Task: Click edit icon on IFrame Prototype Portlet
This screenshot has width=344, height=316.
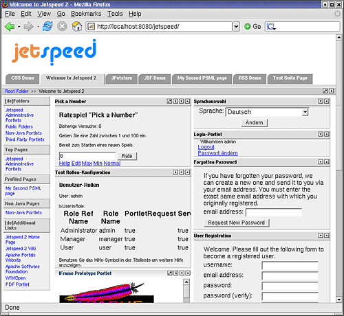Action: pos(170,273)
